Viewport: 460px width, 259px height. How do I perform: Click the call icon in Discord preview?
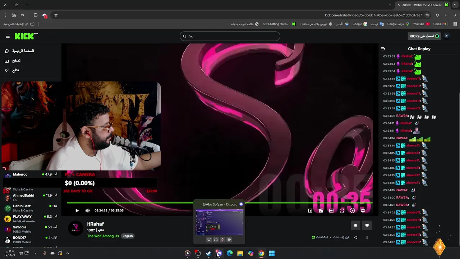click(209, 240)
